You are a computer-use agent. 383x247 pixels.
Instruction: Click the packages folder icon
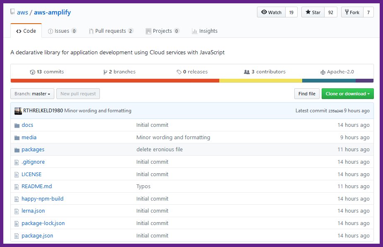(17, 150)
